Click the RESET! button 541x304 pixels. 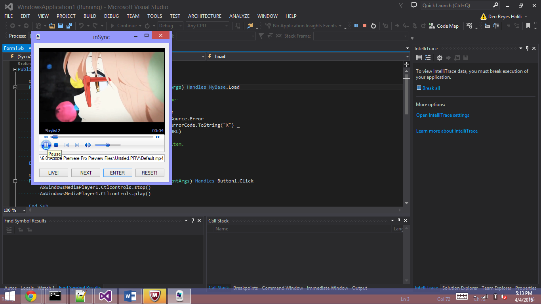(x=150, y=173)
